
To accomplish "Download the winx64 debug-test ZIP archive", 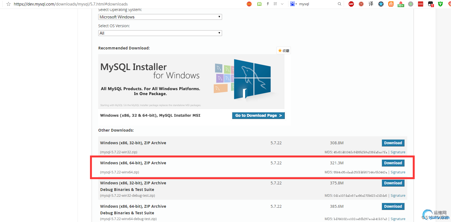I will tap(393, 206).
